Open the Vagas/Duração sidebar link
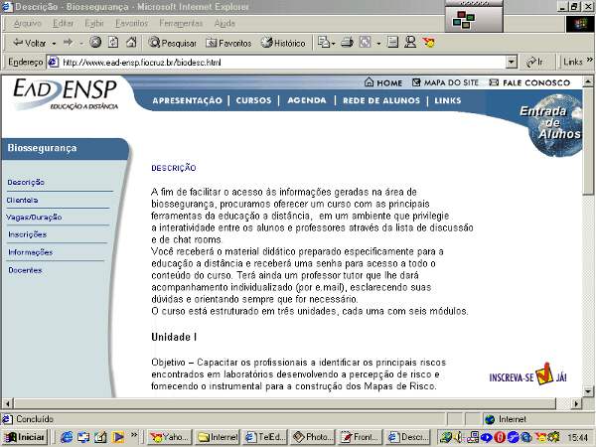 tap(35, 217)
